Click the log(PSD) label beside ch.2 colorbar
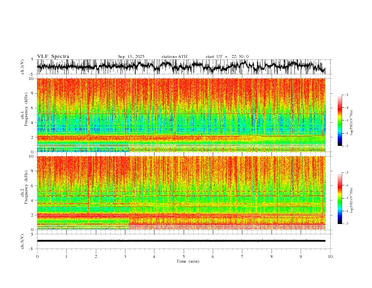Viewport: 372px width, 288px height. [352, 200]
